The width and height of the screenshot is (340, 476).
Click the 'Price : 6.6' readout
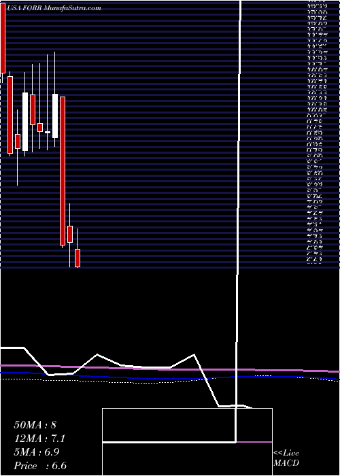pos(40,466)
